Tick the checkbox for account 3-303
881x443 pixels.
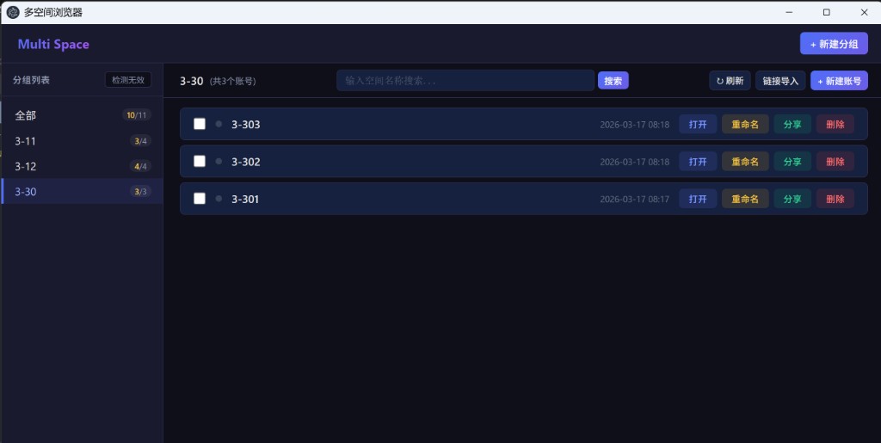[200, 124]
